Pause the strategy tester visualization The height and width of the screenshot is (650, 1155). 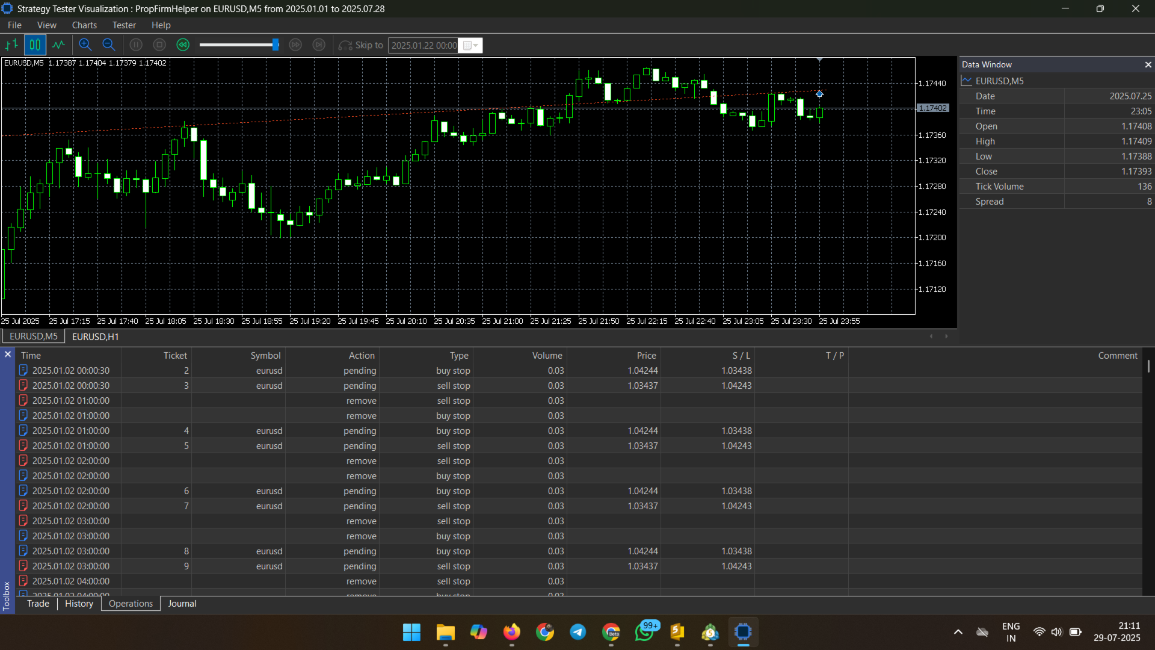(x=136, y=45)
